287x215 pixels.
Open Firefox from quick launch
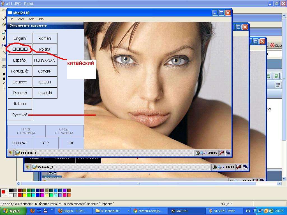[x=33, y=211]
